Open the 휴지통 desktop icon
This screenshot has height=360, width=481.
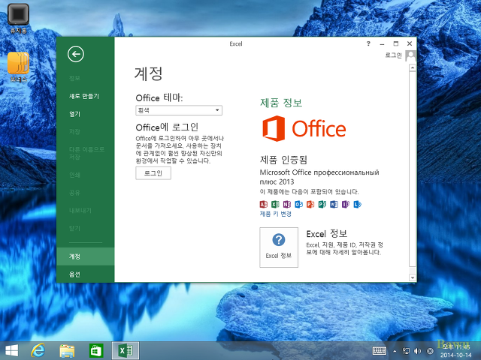[18, 18]
